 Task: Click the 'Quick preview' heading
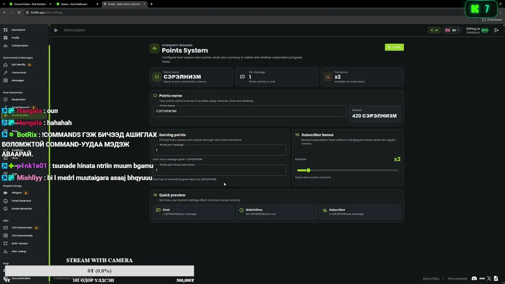[x=172, y=195]
